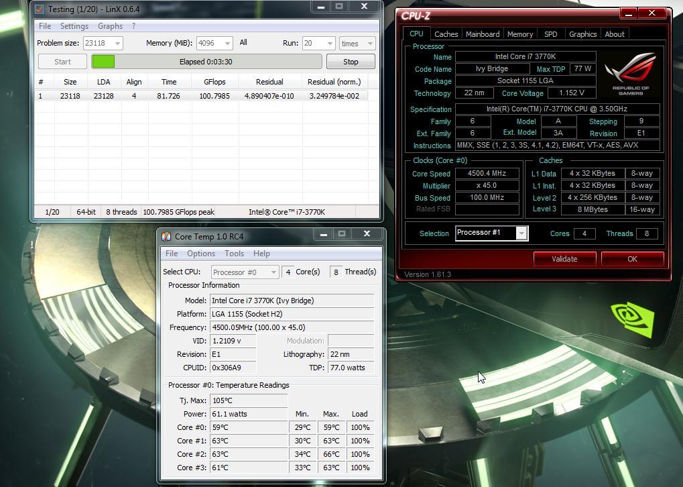Viewport: 683px width, 487px height.
Task: Open the LinX File menu
Action: click(45, 26)
